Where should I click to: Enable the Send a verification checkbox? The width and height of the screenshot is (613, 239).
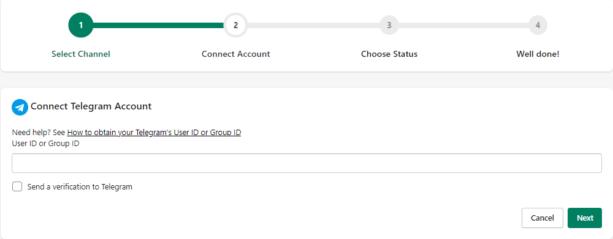17,186
